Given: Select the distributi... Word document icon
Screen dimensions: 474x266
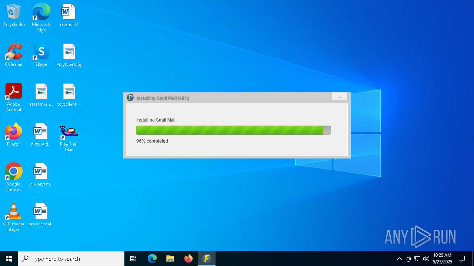Looking at the screenshot, I should (41, 135).
